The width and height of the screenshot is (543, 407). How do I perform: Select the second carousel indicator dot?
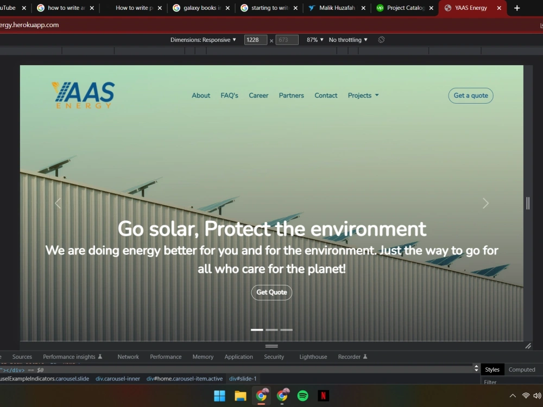click(271, 329)
